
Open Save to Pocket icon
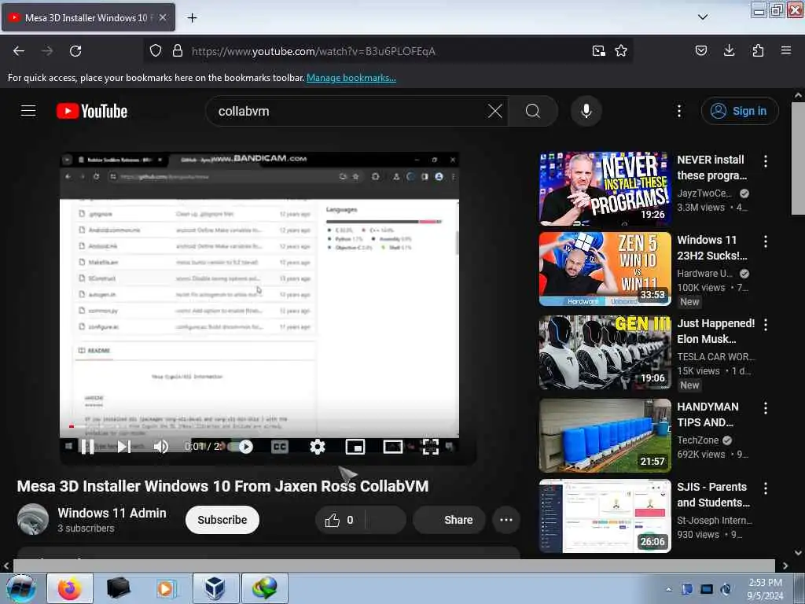(x=701, y=51)
